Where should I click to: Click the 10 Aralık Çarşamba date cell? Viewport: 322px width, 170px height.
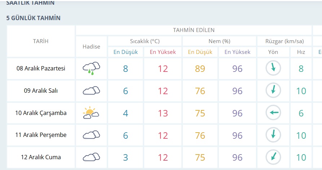tap(41, 113)
